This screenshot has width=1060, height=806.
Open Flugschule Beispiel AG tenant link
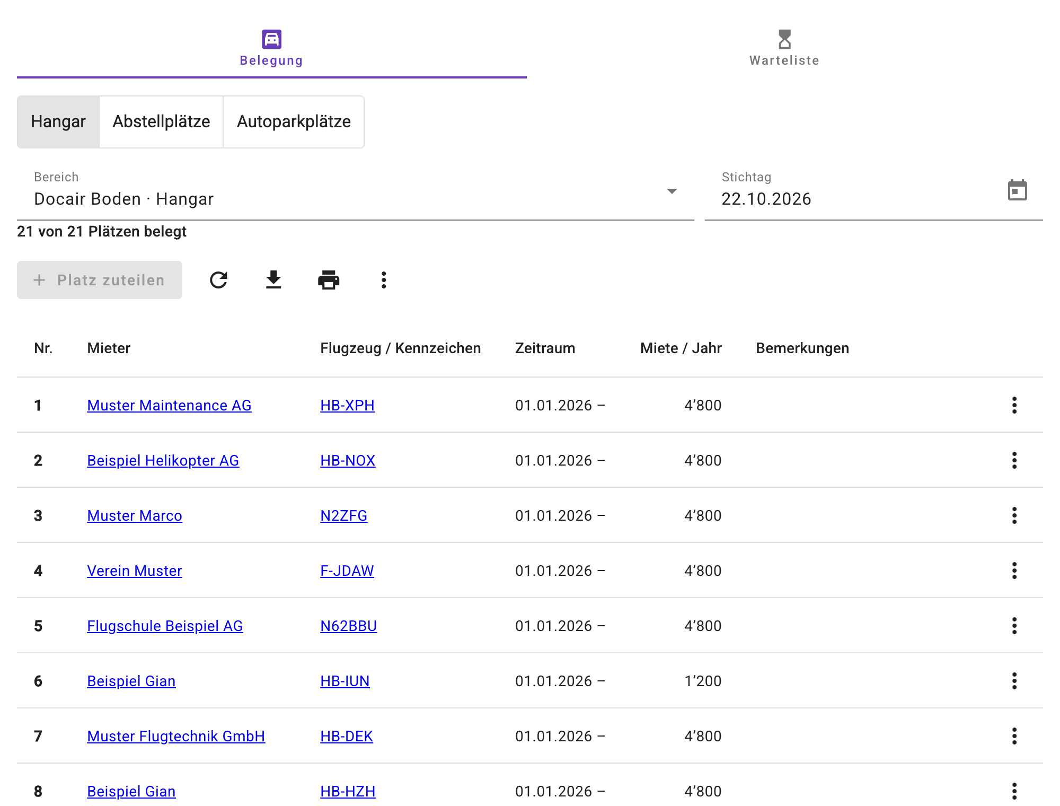[x=165, y=626]
